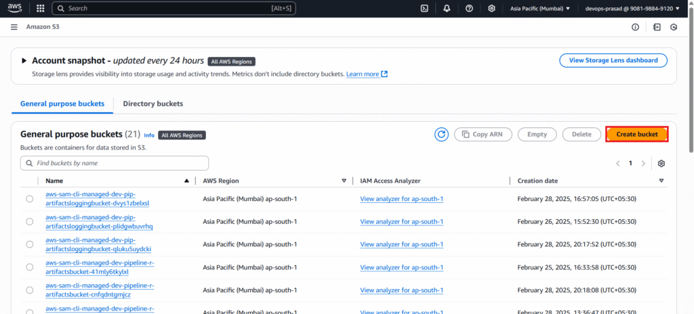Launch the CloudShell terminal icon
The width and height of the screenshot is (694, 314).
click(x=424, y=8)
